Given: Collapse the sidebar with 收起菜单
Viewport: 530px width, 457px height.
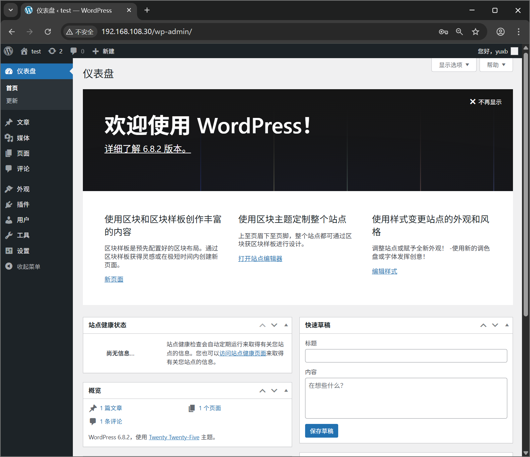Looking at the screenshot, I should point(36,267).
